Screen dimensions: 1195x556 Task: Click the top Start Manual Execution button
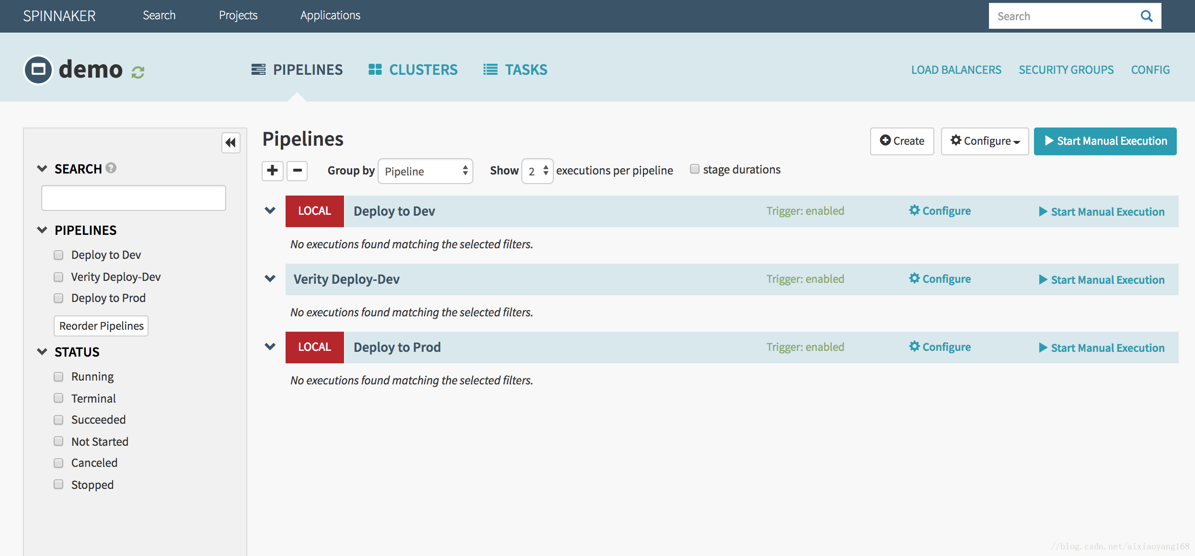coord(1105,141)
